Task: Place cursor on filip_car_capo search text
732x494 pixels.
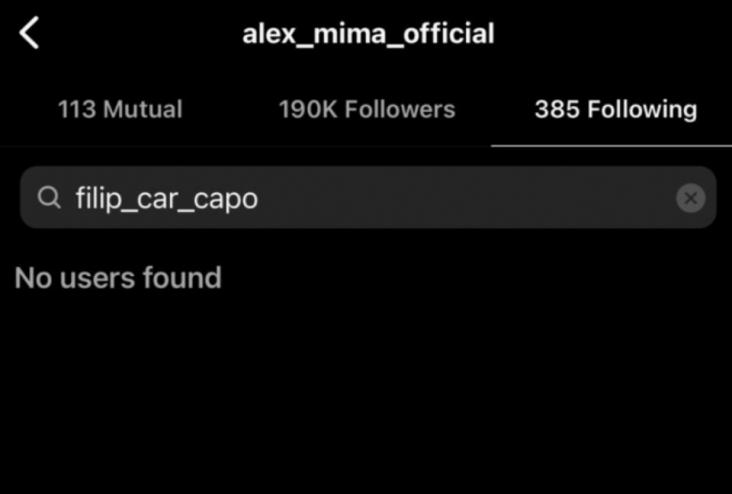Action: [167, 199]
